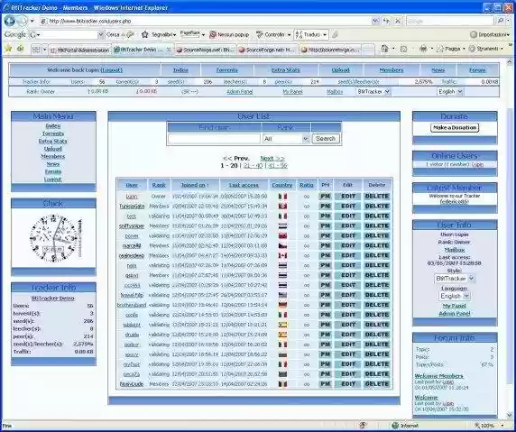Click the country flag in the TunisiaSate row
This screenshot has height=432, width=516.
[282, 207]
